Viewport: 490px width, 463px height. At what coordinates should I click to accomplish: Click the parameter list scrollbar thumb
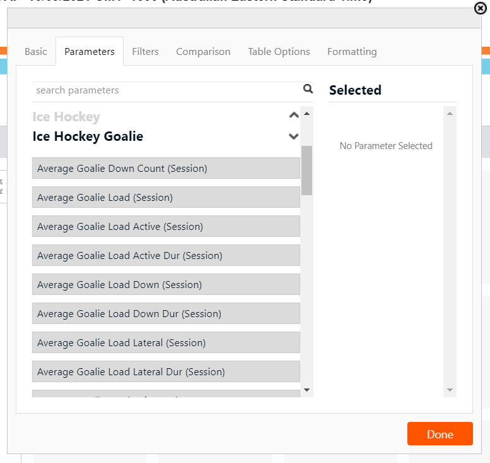pos(307,171)
